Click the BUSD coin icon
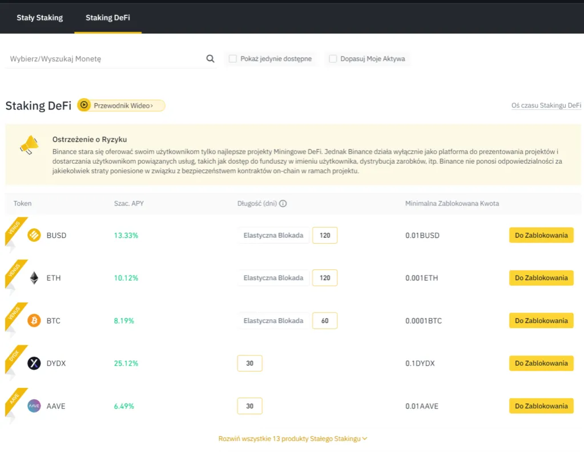 (x=34, y=235)
